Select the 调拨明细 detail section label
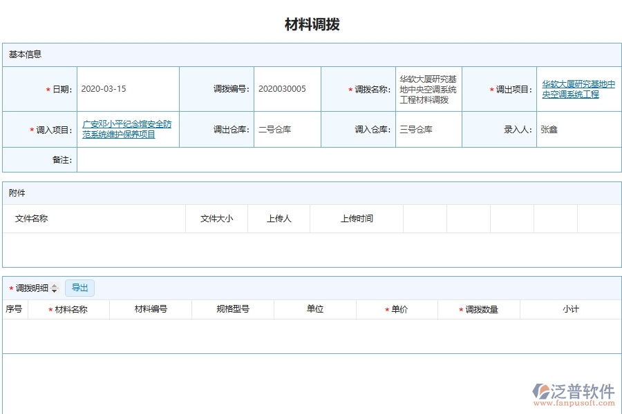622x414 pixels. point(31,288)
